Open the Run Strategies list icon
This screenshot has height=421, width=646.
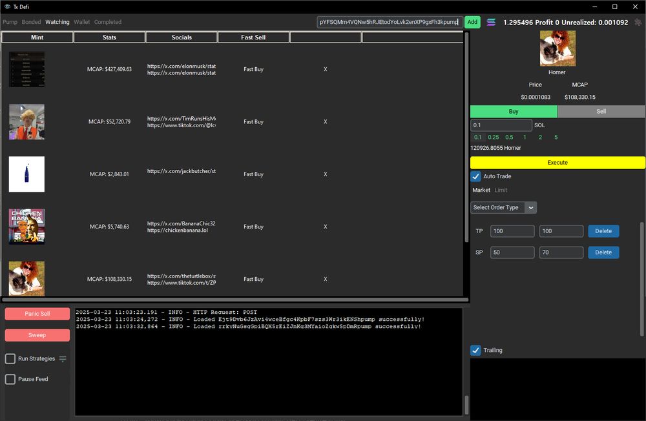(x=63, y=359)
